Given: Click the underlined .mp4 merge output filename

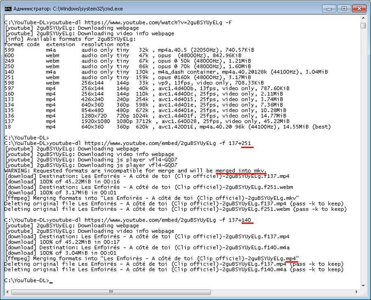Looking at the screenshot, I should [291, 258].
